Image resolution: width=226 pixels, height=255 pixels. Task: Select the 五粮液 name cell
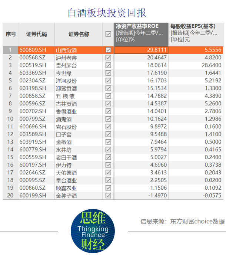click(x=79, y=96)
